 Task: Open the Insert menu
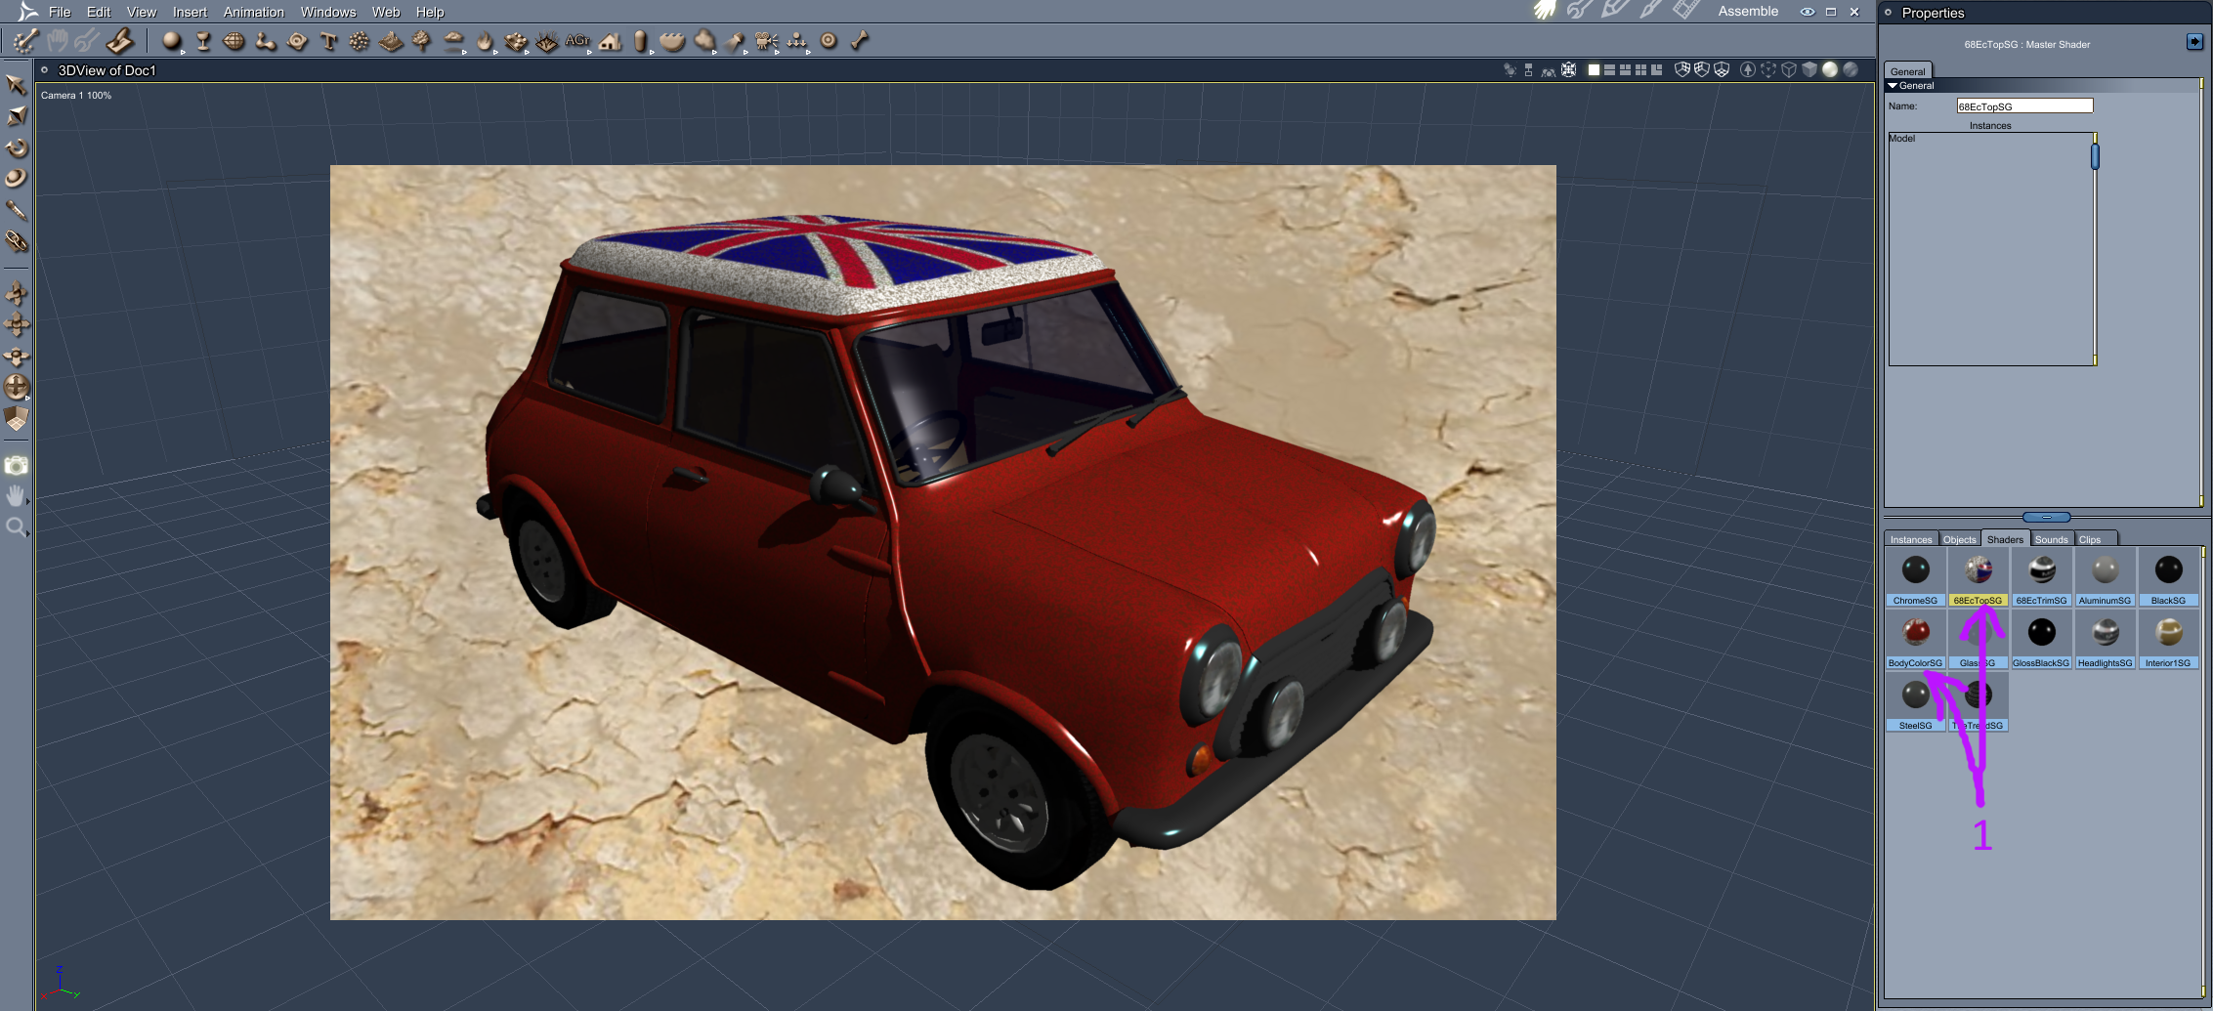point(190,12)
